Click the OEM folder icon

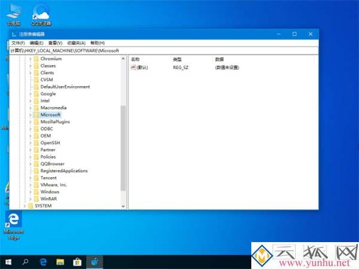pos(36,136)
